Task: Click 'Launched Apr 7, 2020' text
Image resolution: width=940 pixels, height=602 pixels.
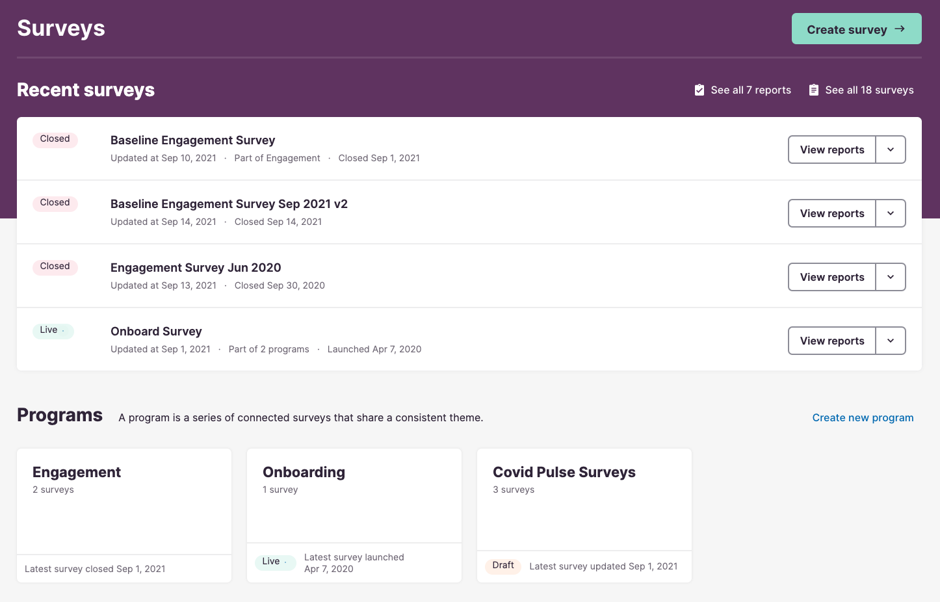Action: pyautogui.click(x=374, y=349)
